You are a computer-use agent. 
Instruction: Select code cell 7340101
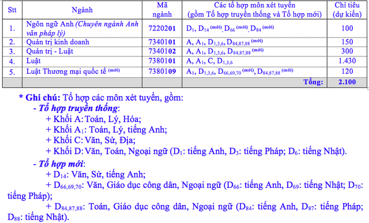[x=162, y=42]
